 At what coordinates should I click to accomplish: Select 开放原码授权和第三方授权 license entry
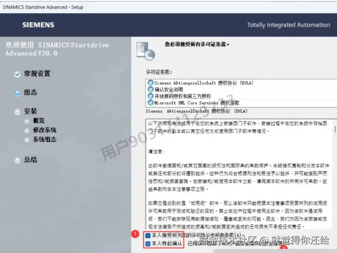(x=182, y=96)
